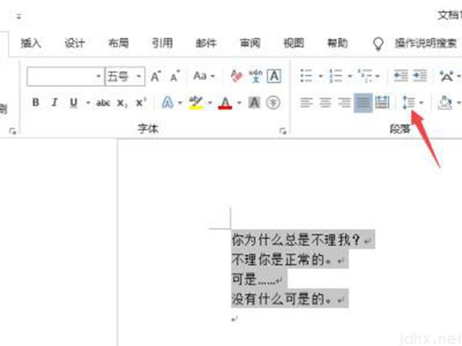The width and height of the screenshot is (462, 346).
Task: Select the 引用 tab
Action: point(162,43)
